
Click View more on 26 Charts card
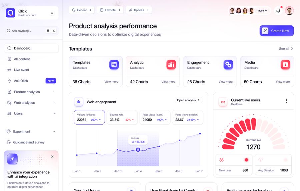click(226, 82)
